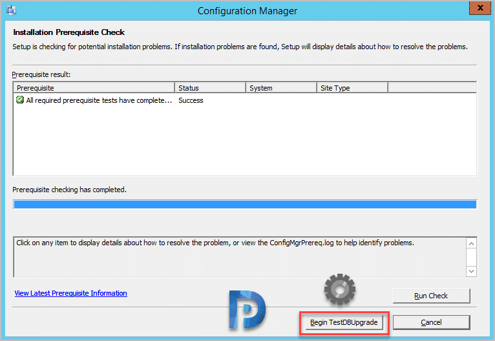Sort by the System column header
Viewport: 495px width, 341px height.
pyautogui.click(x=281, y=88)
